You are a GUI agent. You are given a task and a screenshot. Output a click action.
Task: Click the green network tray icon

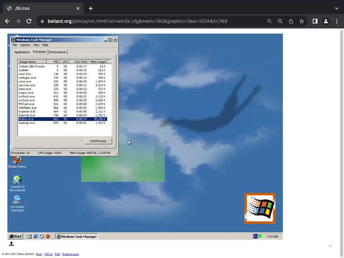(x=260, y=236)
